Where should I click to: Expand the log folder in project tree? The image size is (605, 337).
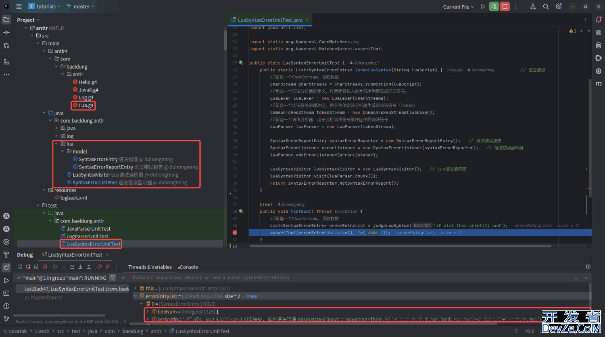(56, 136)
